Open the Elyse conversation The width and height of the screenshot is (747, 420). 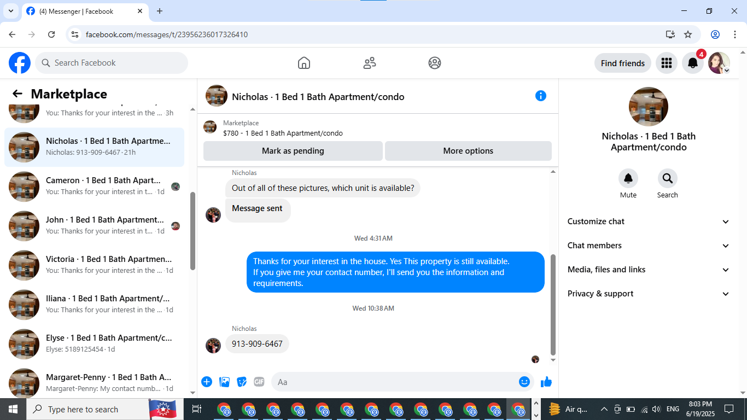(x=94, y=344)
